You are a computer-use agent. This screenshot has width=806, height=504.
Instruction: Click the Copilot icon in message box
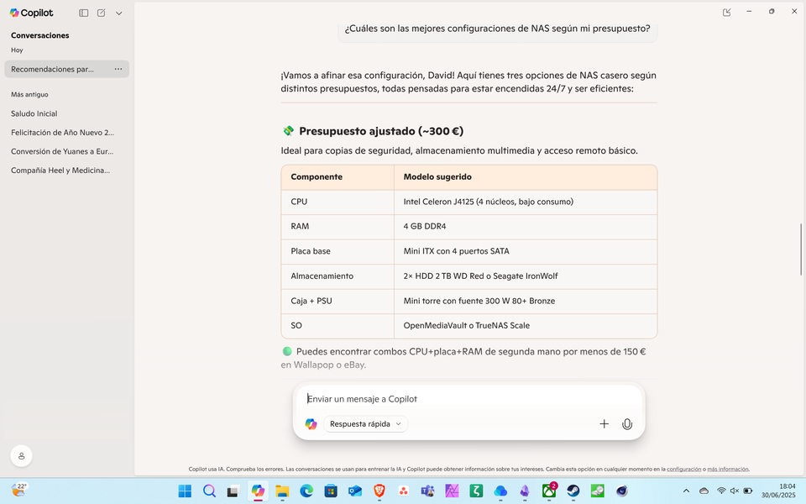[x=311, y=423]
